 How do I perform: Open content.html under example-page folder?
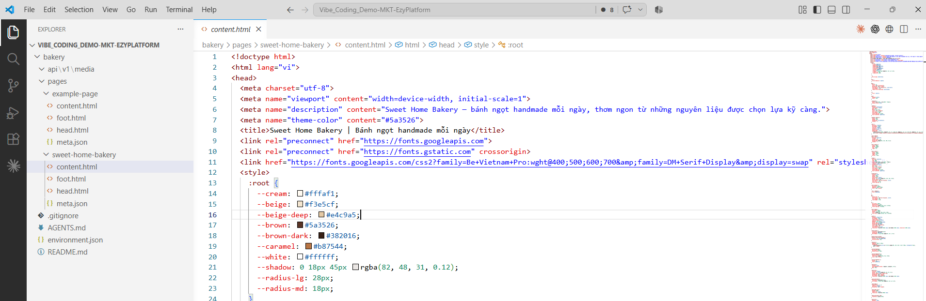[77, 105]
